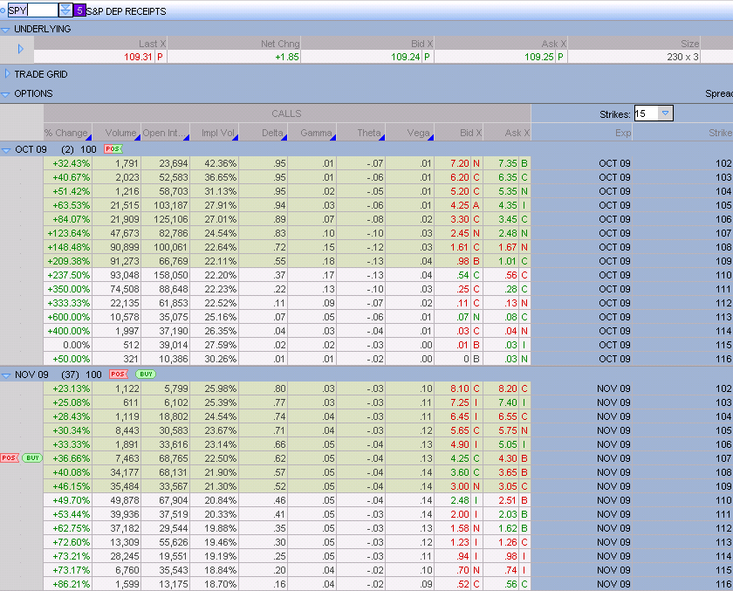
Task: Click the underlying Size column header
Action: coord(634,44)
